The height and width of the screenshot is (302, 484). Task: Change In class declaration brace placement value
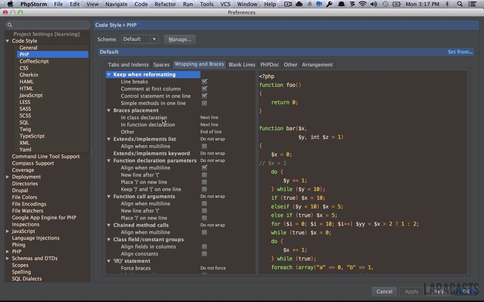[x=209, y=117]
